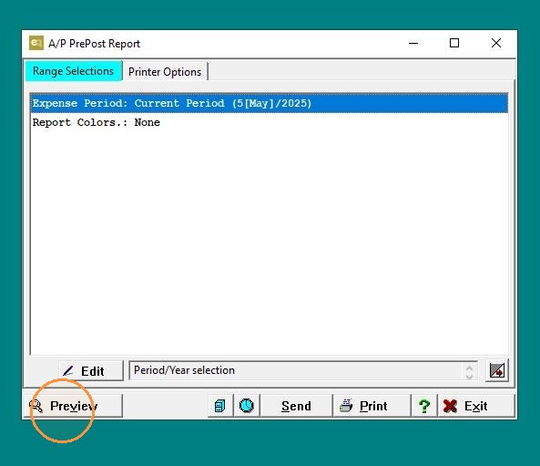
Task: Click the up arrow in the description box
Action: pyautogui.click(x=469, y=368)
